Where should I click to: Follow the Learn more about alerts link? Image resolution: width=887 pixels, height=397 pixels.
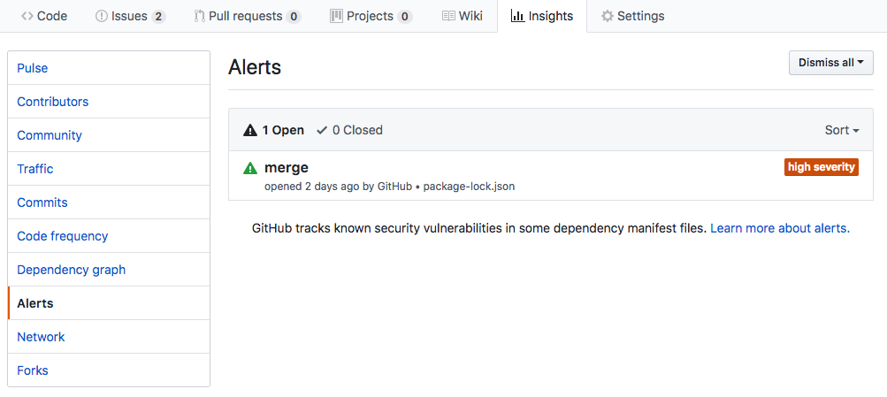[x=780, y=228]
